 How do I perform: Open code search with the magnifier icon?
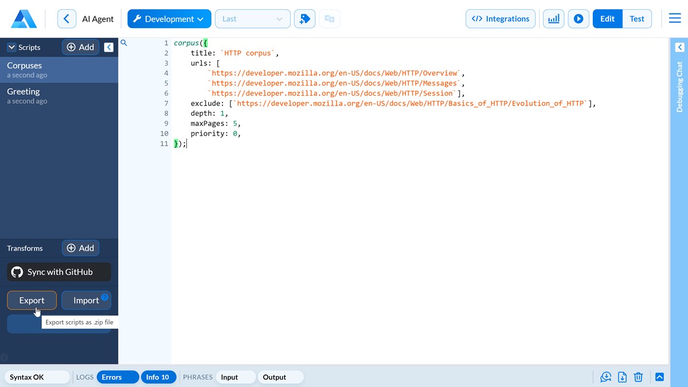pos(124,42)
